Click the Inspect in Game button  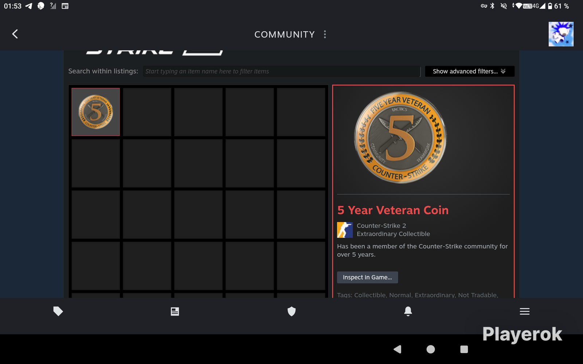[367, 277]
